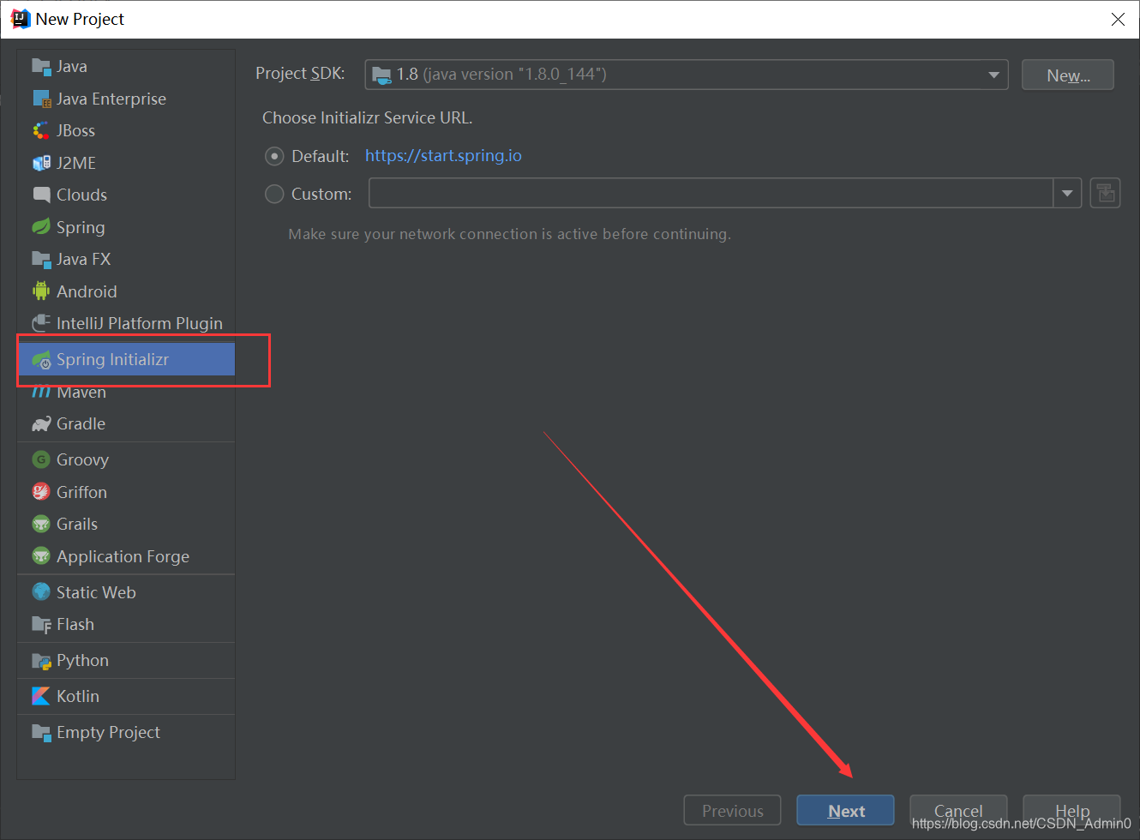Select the Android robot icon

pos(41,291)
